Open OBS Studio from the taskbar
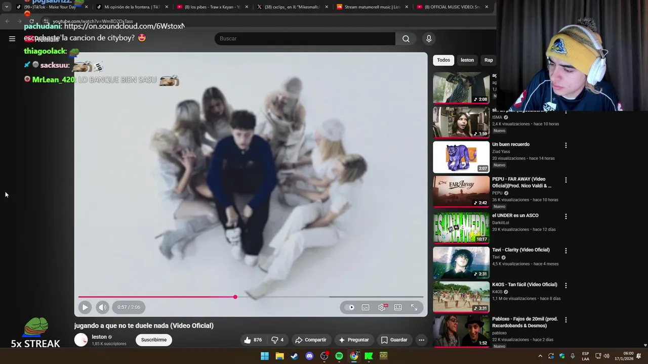Screen dimensions: 648x364 (324, 356)
